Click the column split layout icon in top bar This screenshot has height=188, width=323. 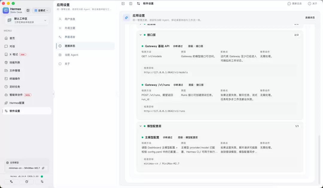131,4
